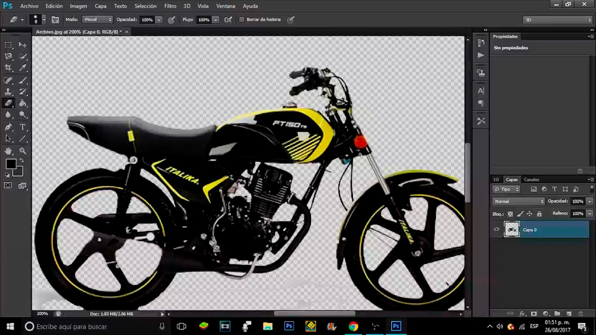Hide the Capa 0 layer
Image resolution: width=596 pixels, height=335 pixels.
click(496, 229)
